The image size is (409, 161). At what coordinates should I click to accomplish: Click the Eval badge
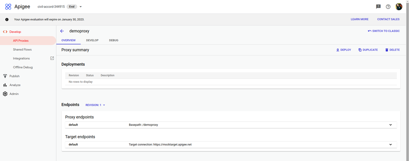(x=72, y=7)
